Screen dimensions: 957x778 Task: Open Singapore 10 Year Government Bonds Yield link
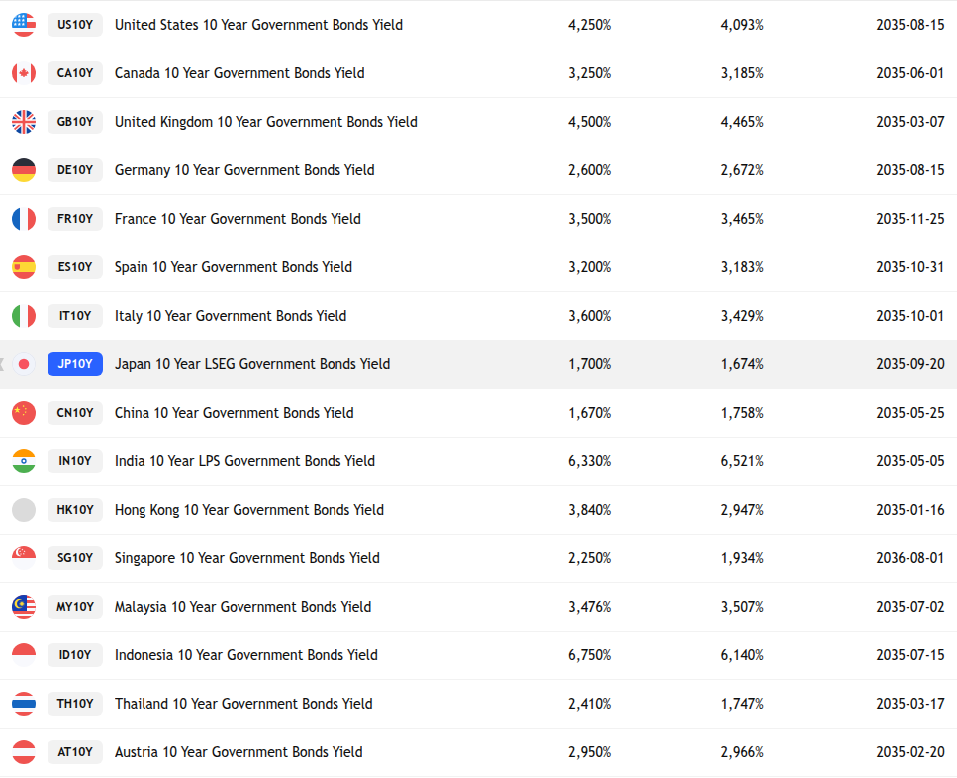point(246,558)
